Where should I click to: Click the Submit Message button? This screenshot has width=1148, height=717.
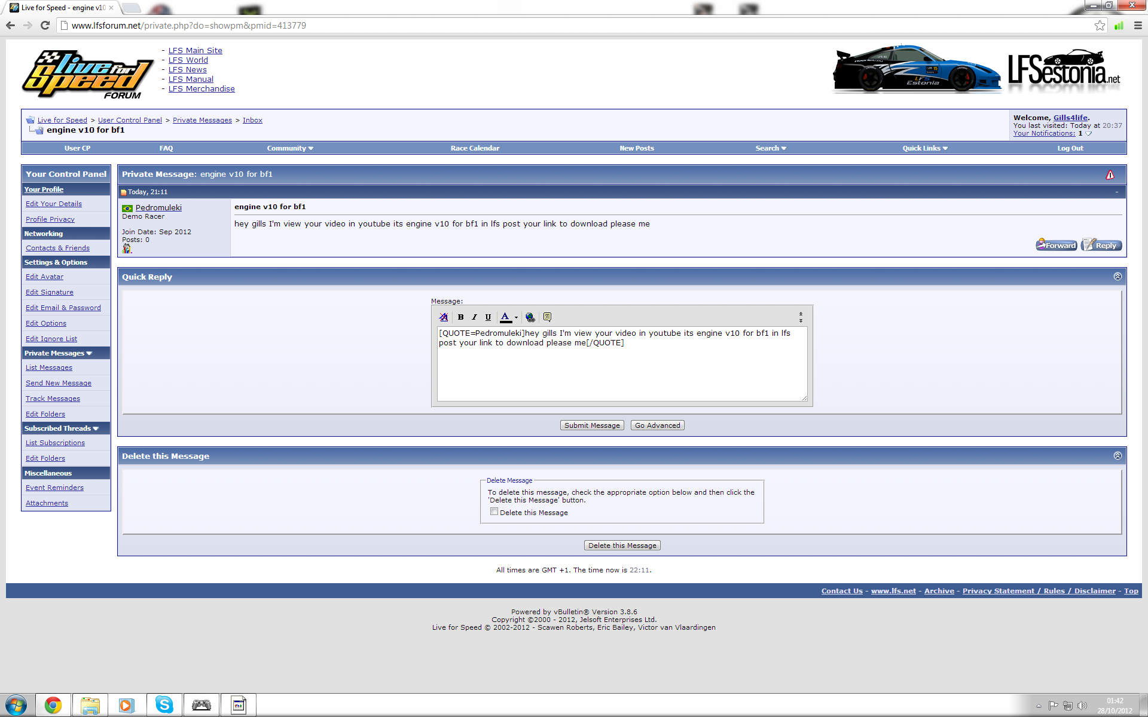coord(591,425)
